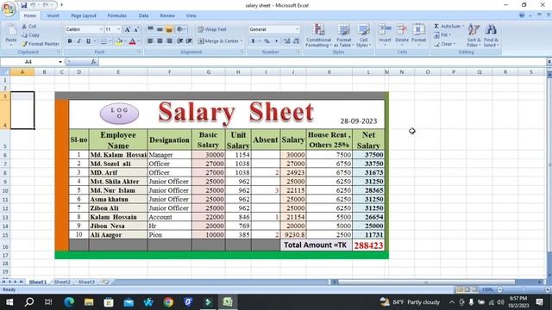Viewport: 552px width, 310px height.
Task: Click in the formula bar
Action: coord(322,62)
